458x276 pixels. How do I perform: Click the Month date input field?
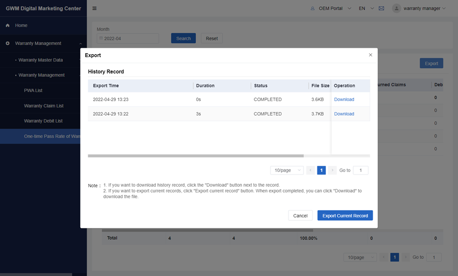pyautogui.click(x=128, y=39)
